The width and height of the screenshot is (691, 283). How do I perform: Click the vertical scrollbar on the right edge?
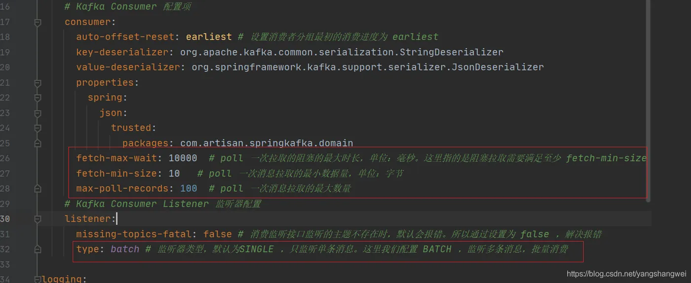649,99
